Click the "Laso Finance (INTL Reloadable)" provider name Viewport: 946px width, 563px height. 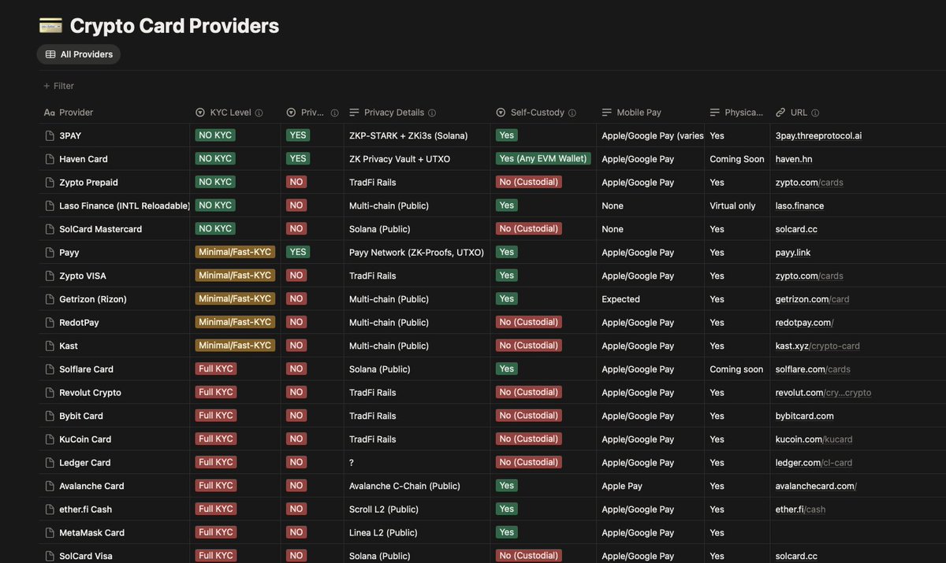point(125,206)
